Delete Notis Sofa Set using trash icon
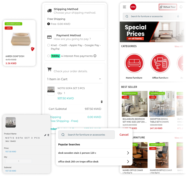186x176 pixels. pos(102,102)
